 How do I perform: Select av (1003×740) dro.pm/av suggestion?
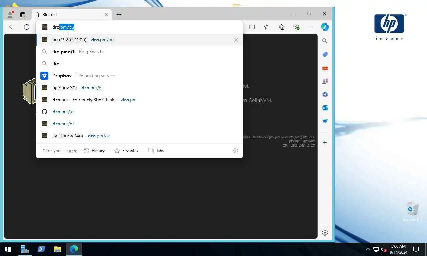coord(139,136)
